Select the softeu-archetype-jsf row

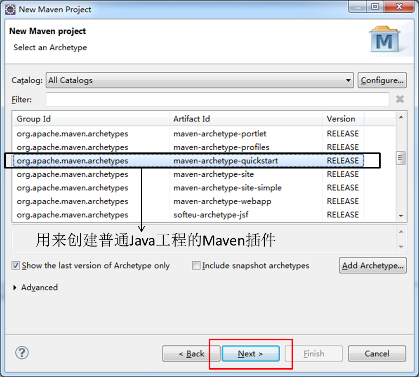188,215
